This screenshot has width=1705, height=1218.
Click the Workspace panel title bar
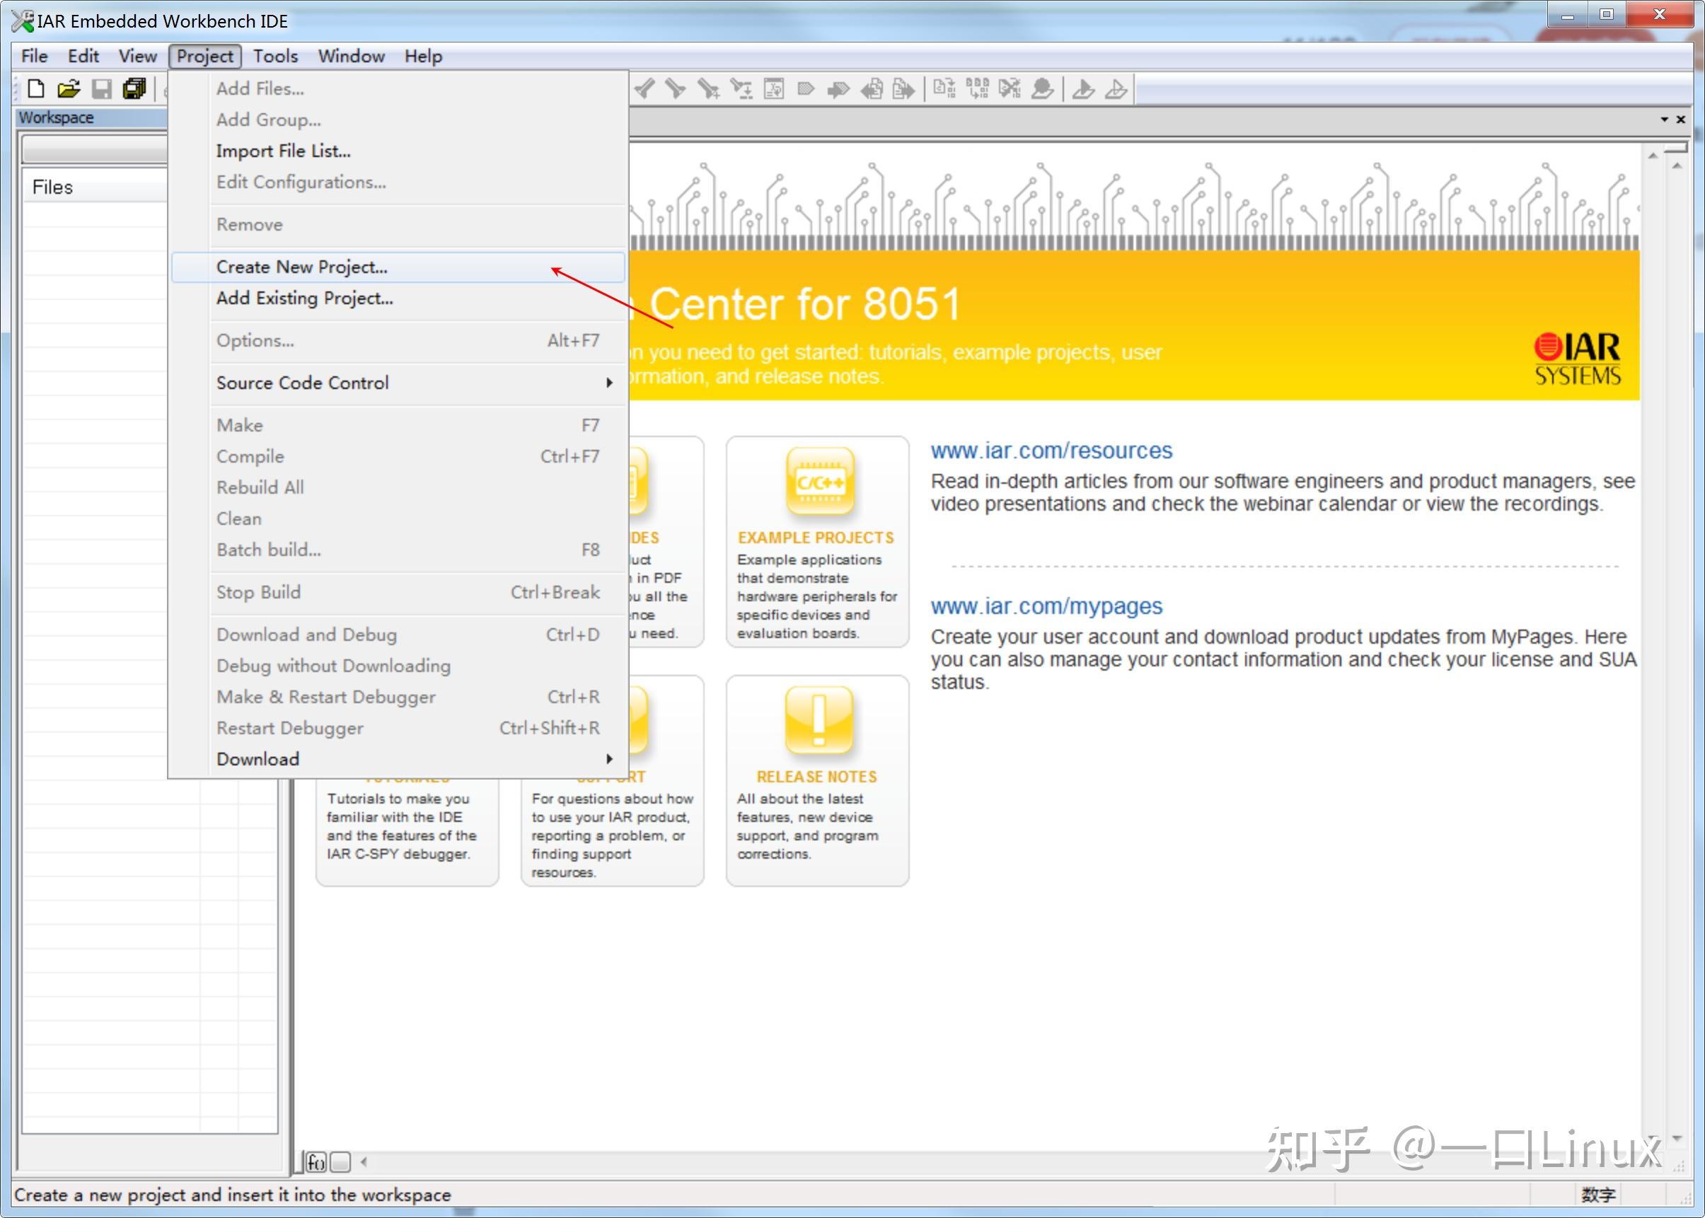click(x=91, y=117)
